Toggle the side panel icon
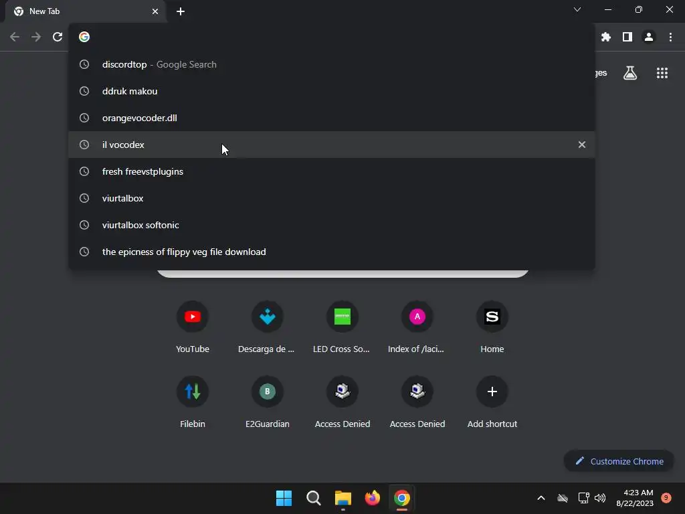Viewport: 685px width, 514px height. (627, 37)
